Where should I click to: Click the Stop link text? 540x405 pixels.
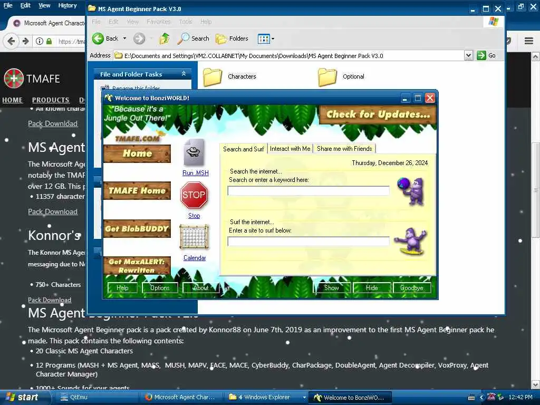coord(194,216)
